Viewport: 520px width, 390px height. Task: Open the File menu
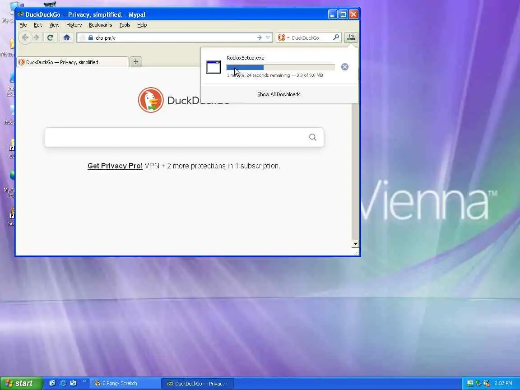pos(23,25)
